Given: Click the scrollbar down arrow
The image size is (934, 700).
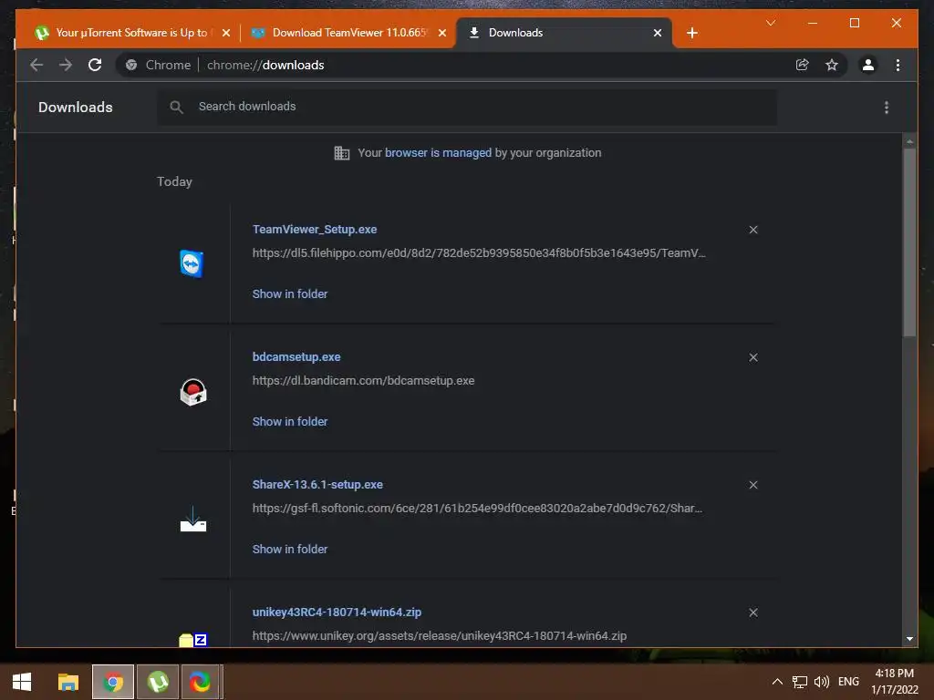Looking at the screenshot, I should 909,639.
